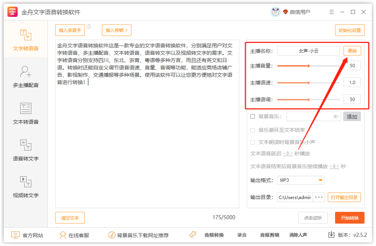376x246 pixels.
Task: Toggle 文本朗读时背景音乐小声 checkbox
Action: pos(252,142)
